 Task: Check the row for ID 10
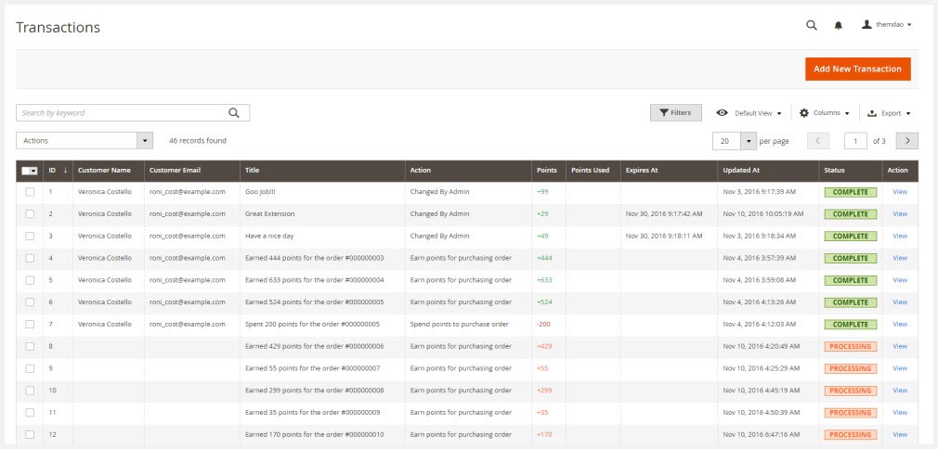pyautogui.click(x=30, y=391)
